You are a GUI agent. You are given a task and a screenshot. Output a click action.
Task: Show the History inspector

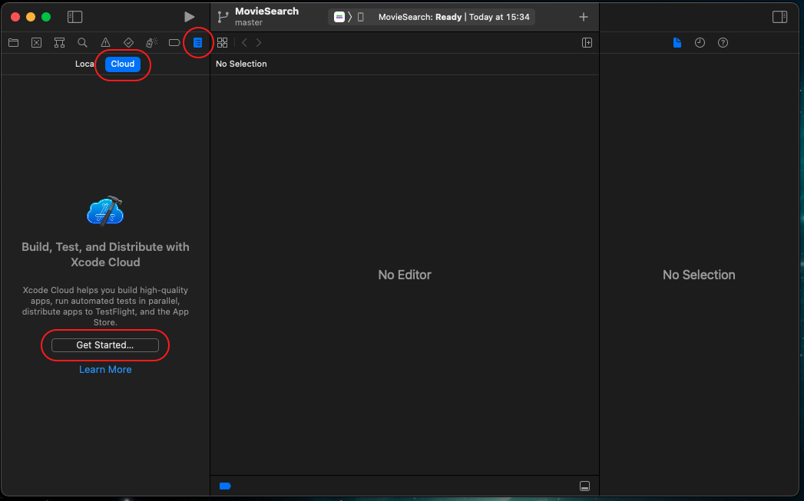pos(700,42)
